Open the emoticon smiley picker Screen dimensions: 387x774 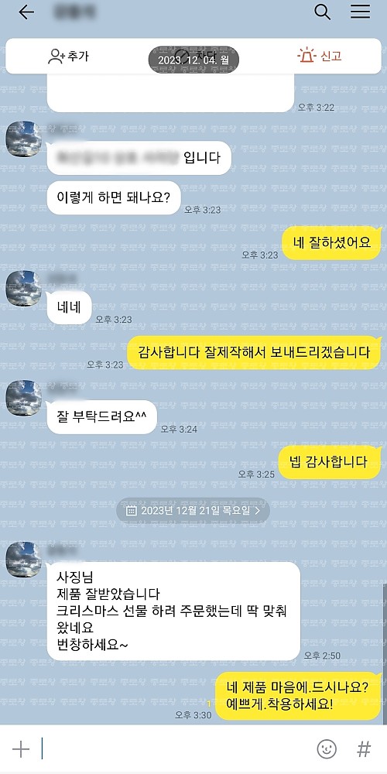327,748
